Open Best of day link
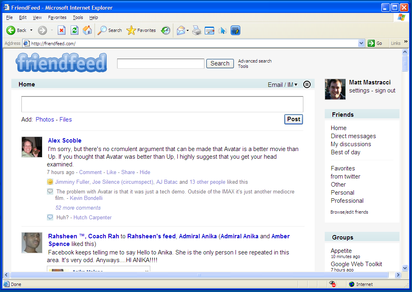This screenshot has height=292, width=412. click(x=345, y=152)
